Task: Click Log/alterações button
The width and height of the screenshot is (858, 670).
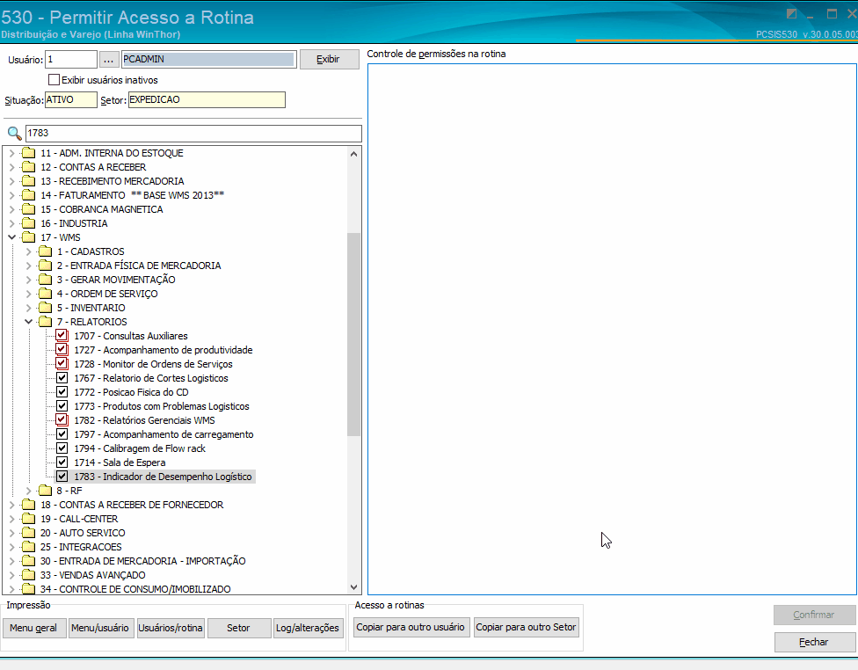Action: [x=308, y=628]
